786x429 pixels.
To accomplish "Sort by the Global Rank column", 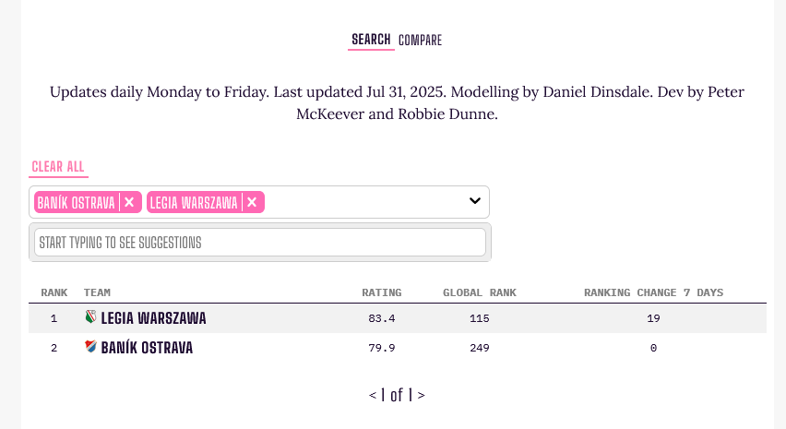I will click(479, 292).
